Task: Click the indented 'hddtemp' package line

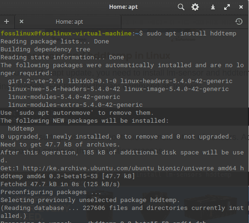Action: (x=21, y=129)
